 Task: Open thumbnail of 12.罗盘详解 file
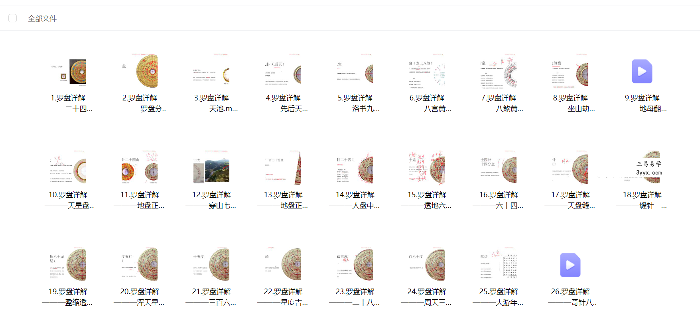click(x=211, y=168)
